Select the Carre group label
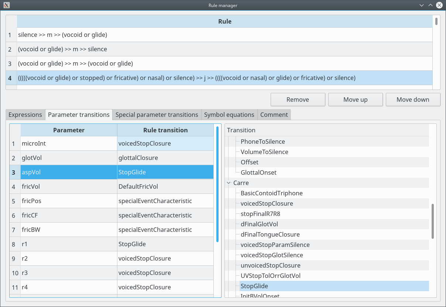This screenshot has width=446, height=307. click(x=241, y=183)
